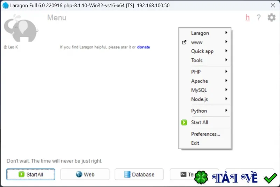This screenshot has height=187, width=280.
Task: Open Preferences... from the menu
Action: click(x=205, y=134)
